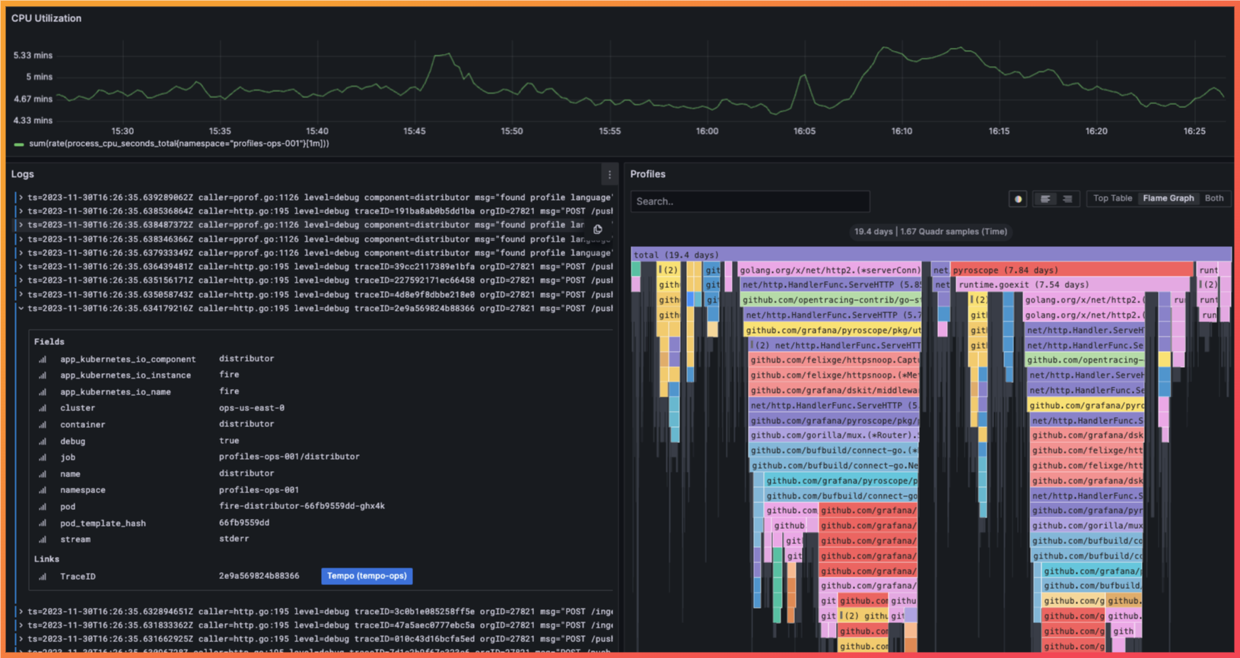Select the pyroscope (7.84 days) flame bar
The height and width of the screenshot is (658, 1240).
1072,270
